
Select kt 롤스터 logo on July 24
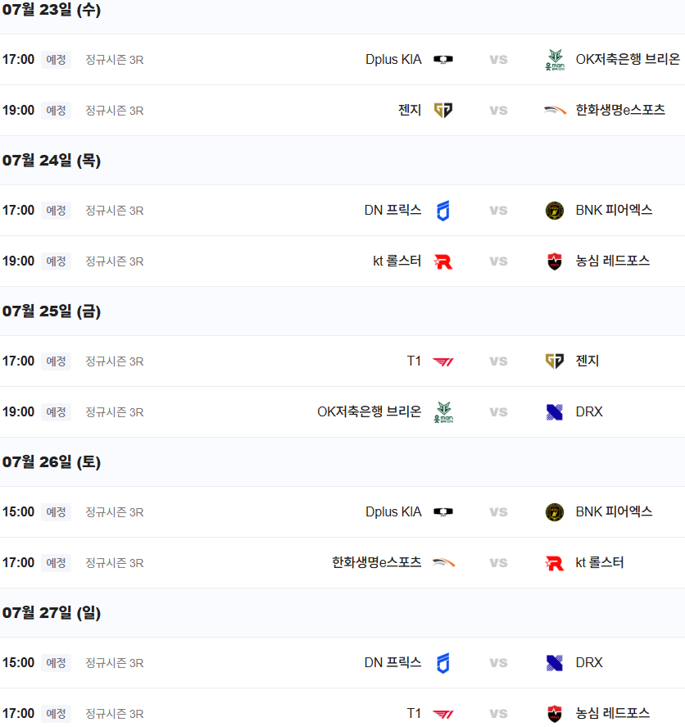pyautogui.click(x=443, y=261)
